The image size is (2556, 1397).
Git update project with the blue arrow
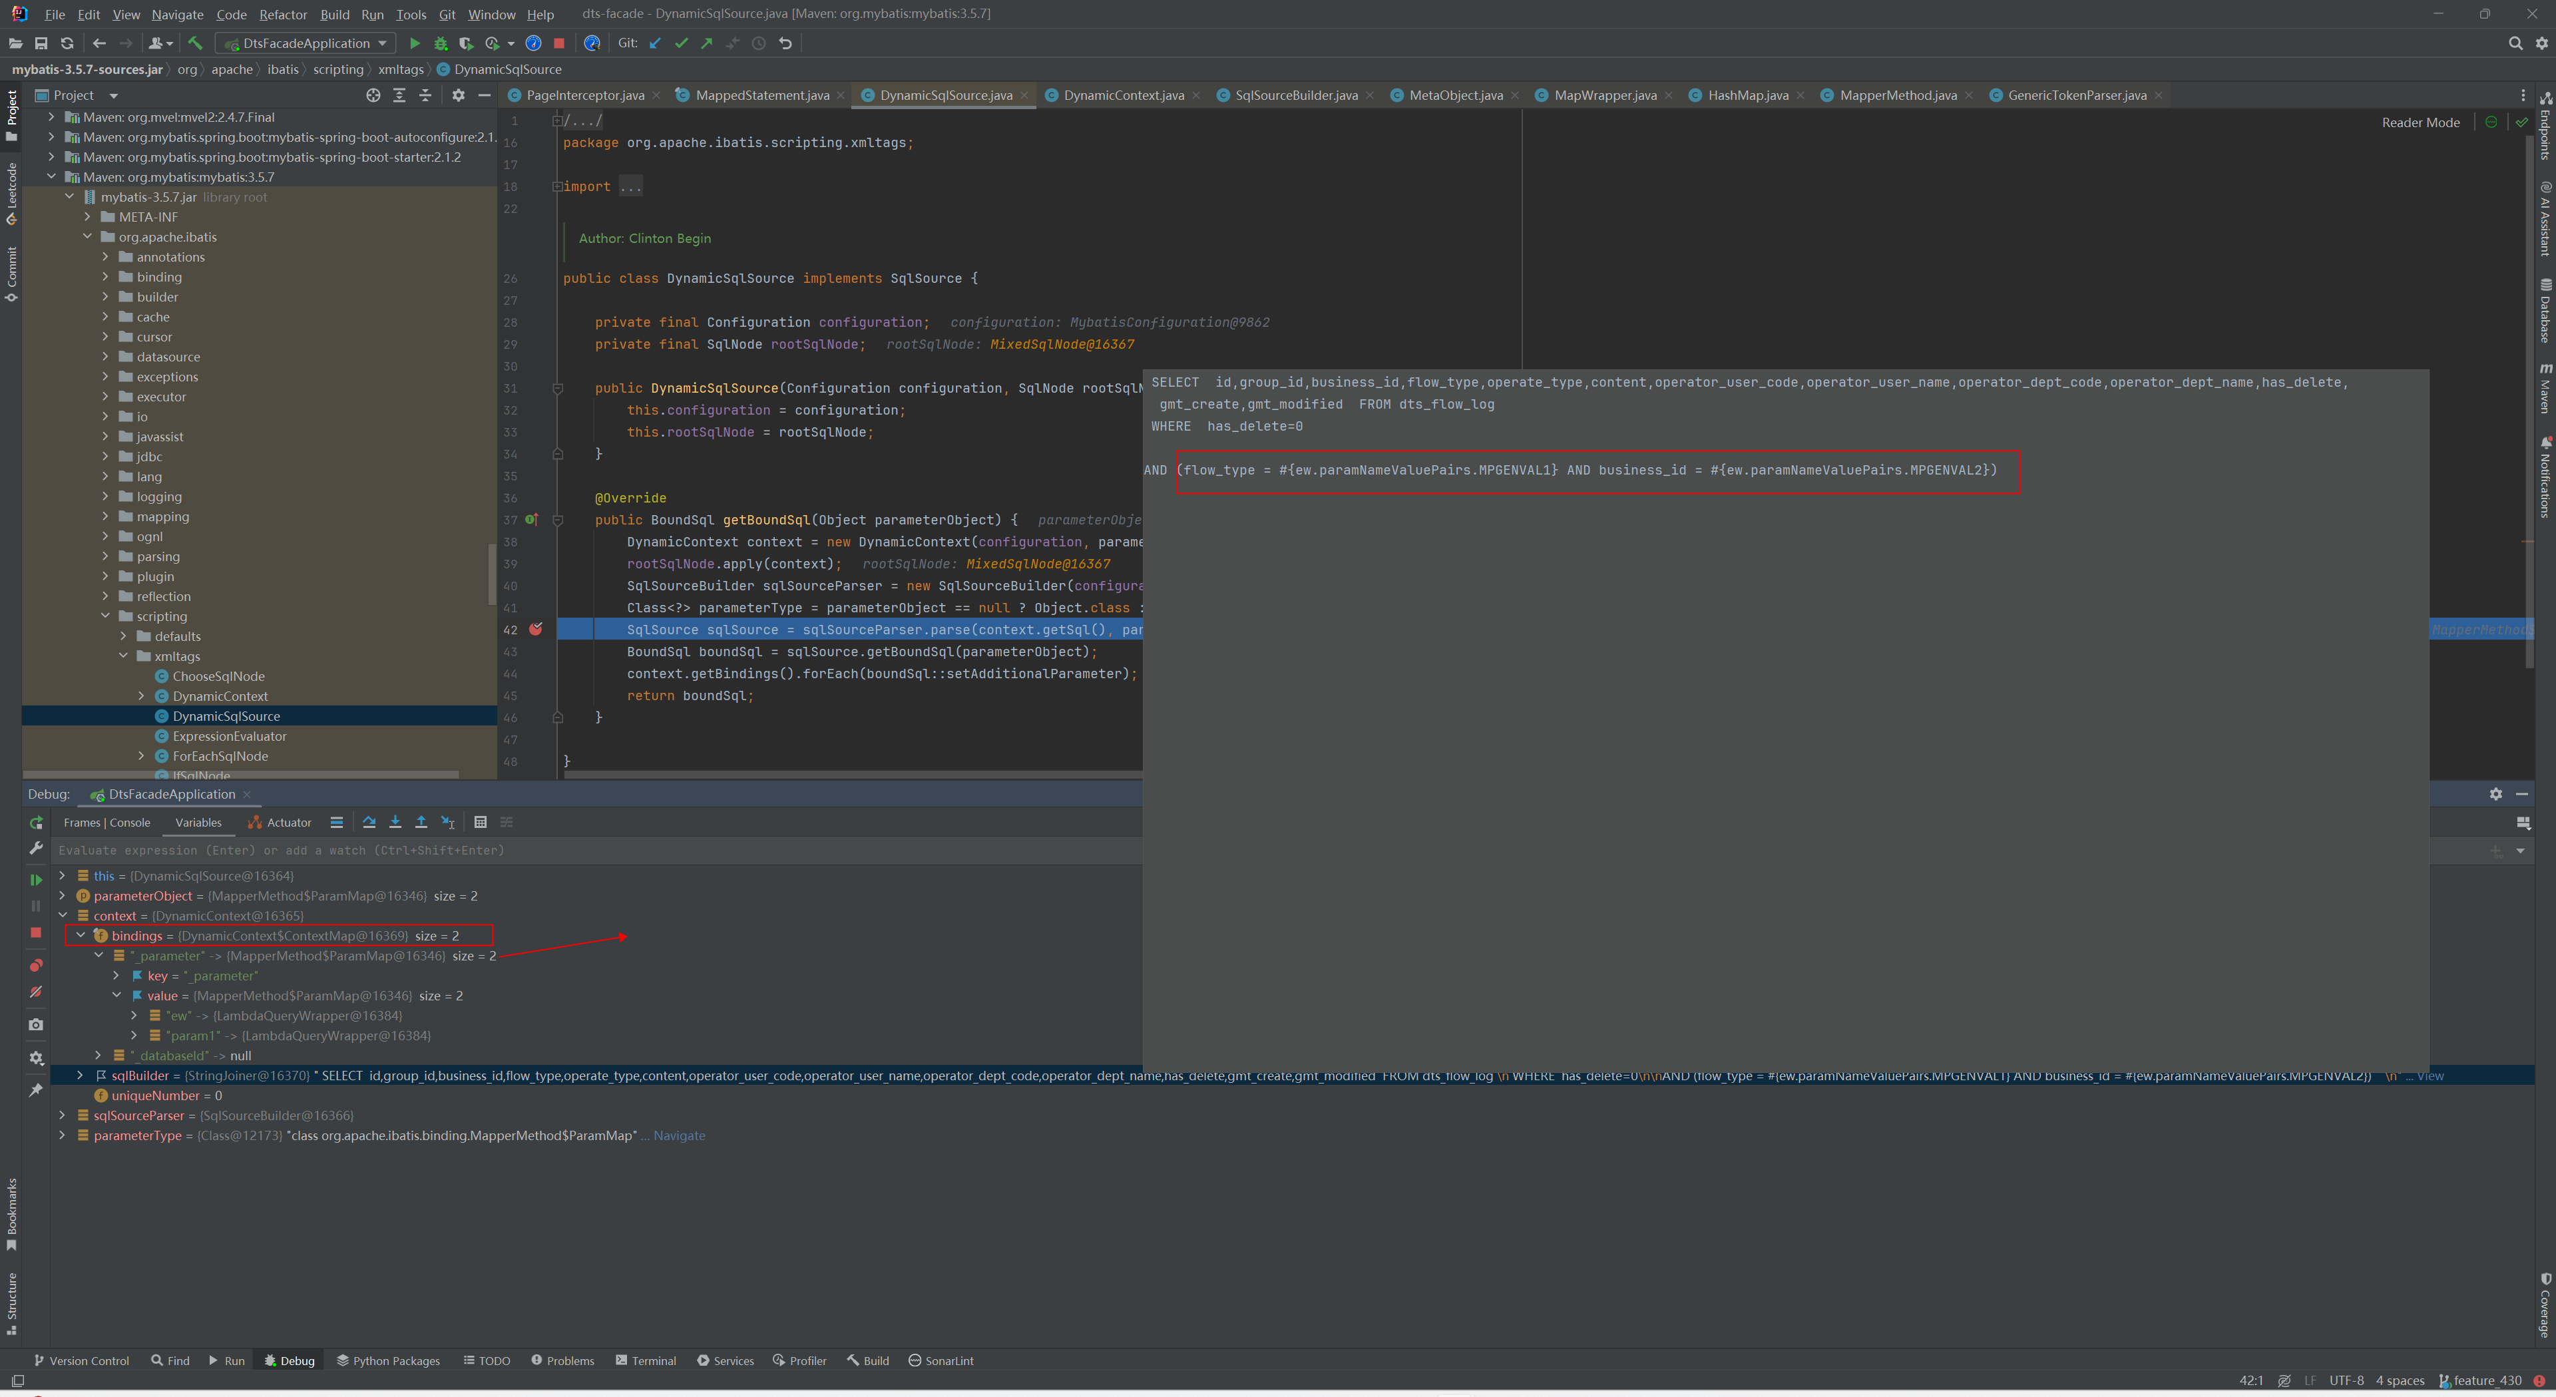click(x=655, y=44)
